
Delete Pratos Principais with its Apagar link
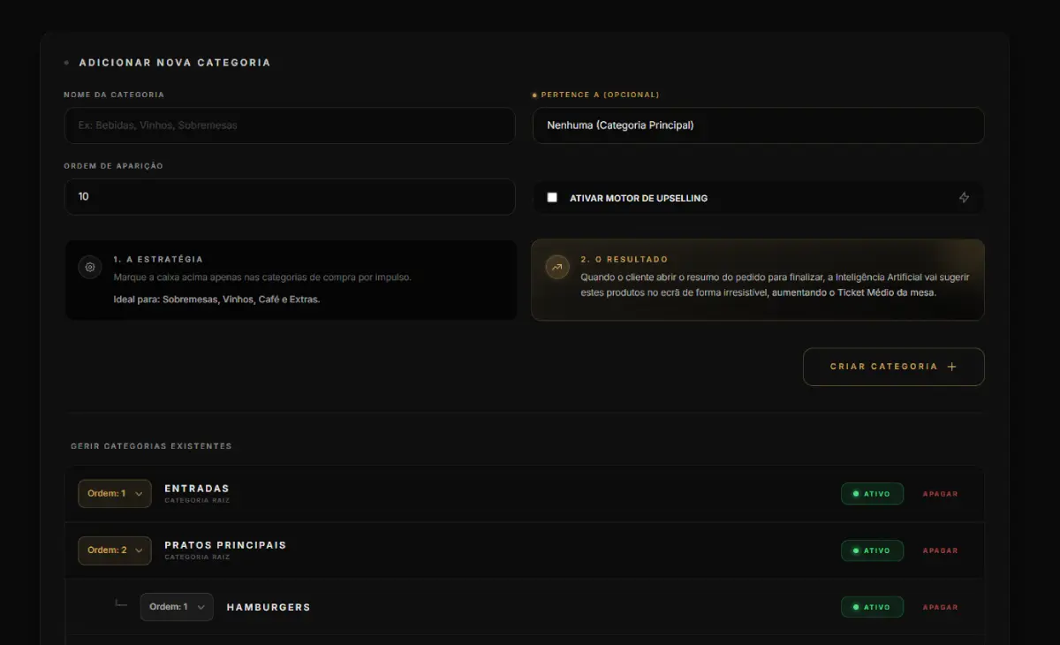pos(940,550)
